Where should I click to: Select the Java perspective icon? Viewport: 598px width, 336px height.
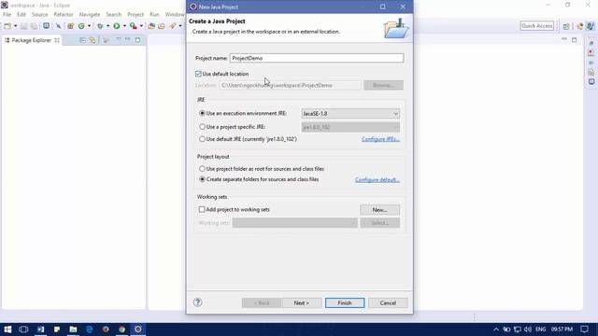591,26
